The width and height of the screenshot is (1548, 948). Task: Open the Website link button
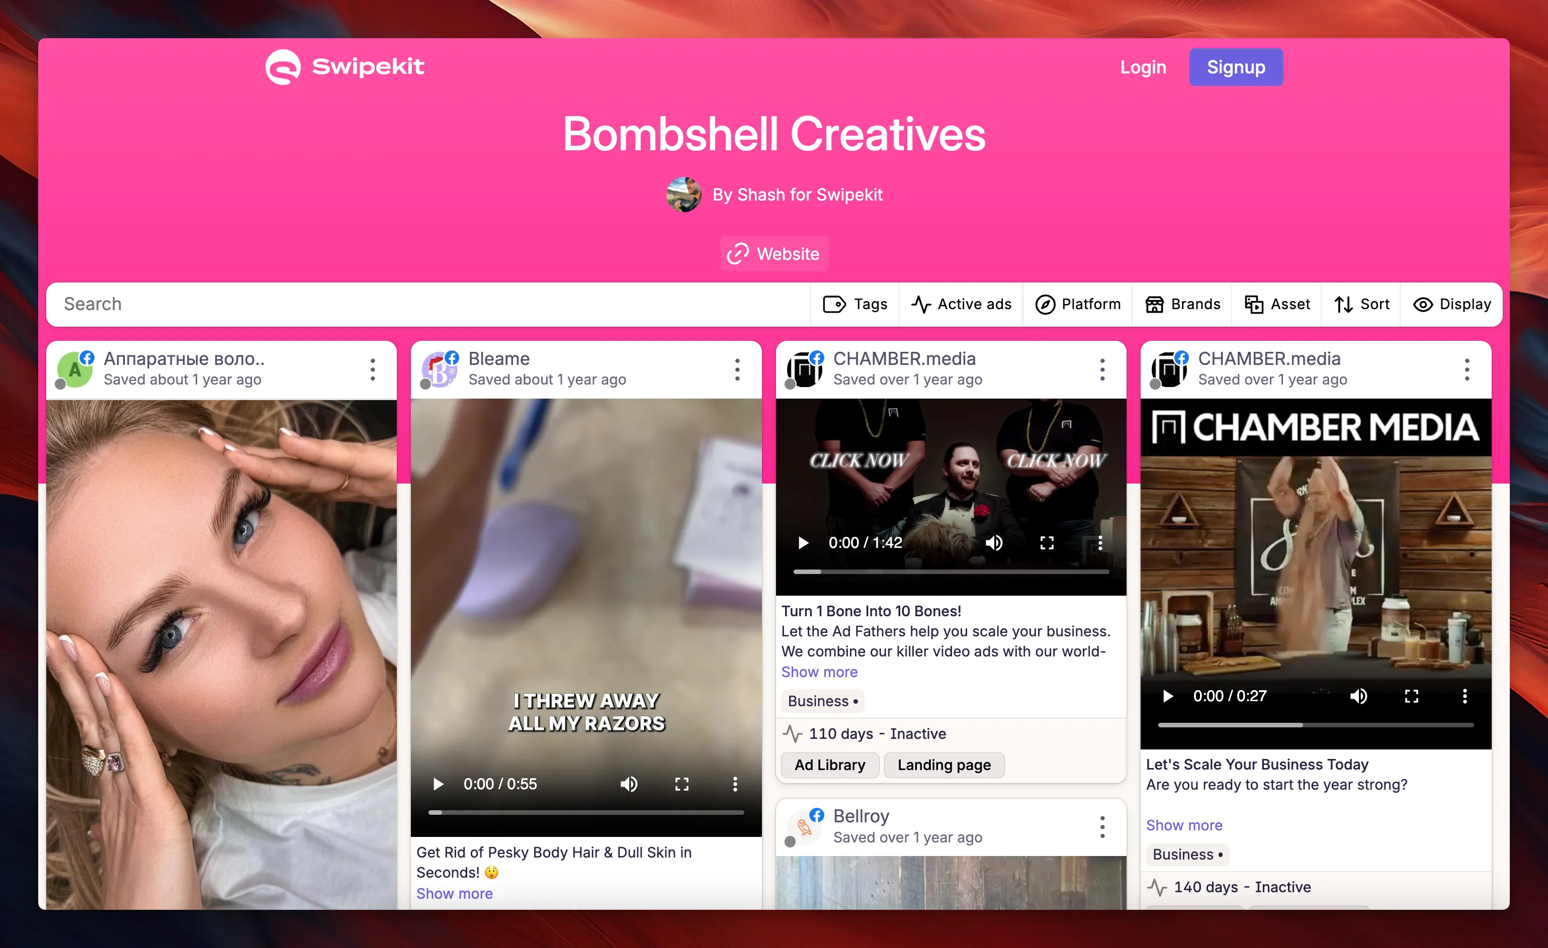[x=774, y=254]
